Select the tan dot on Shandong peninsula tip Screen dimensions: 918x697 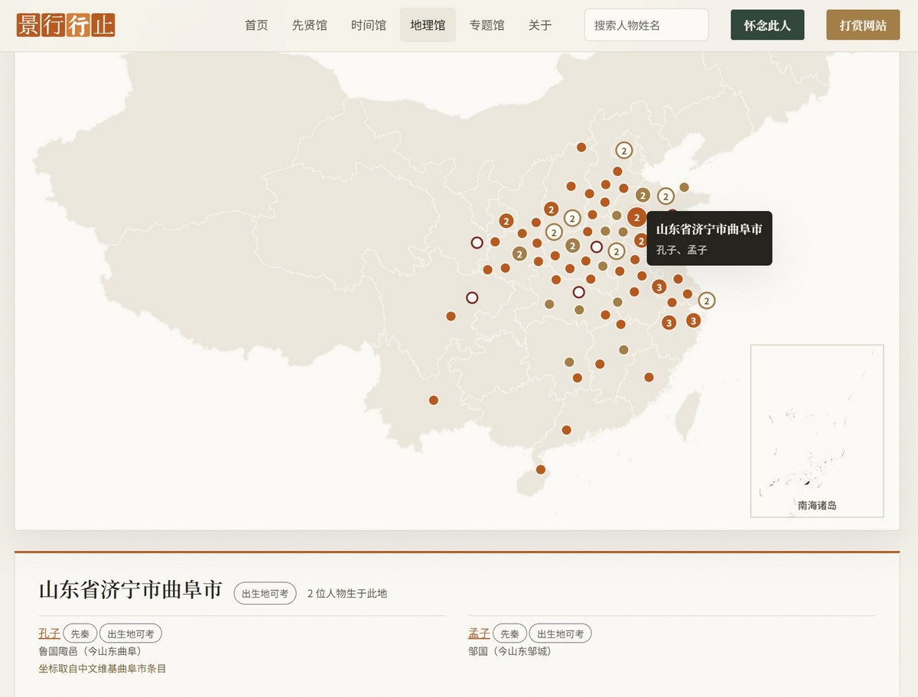tap(684, 187)
